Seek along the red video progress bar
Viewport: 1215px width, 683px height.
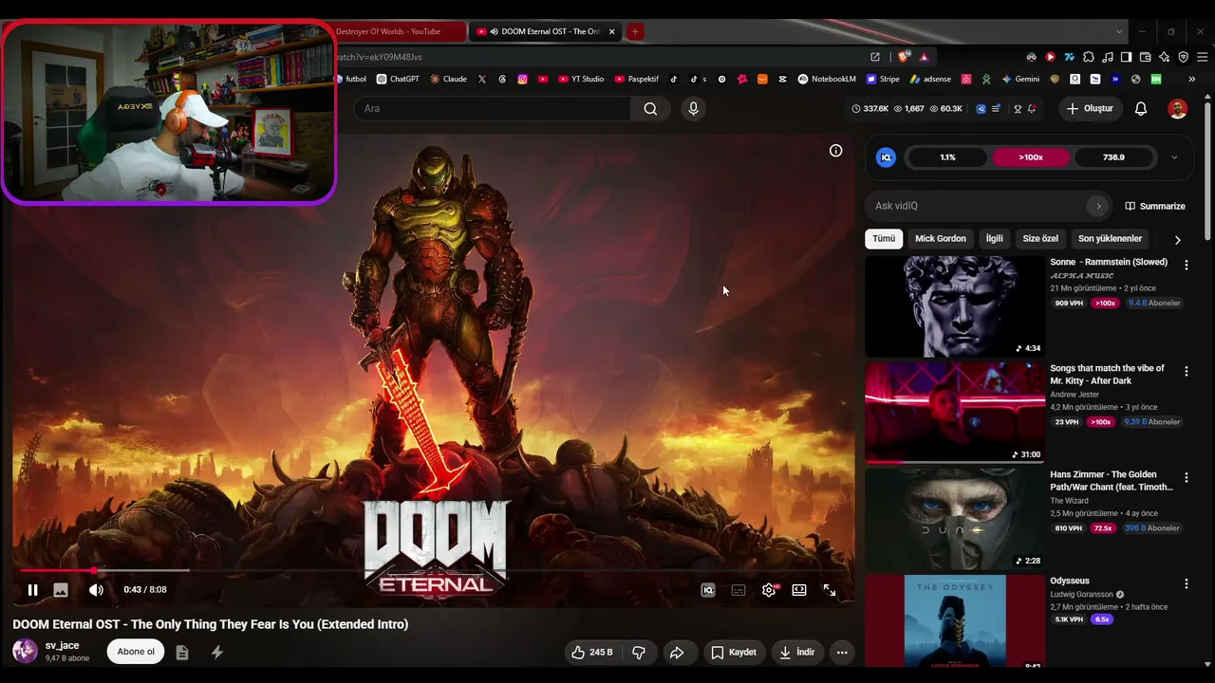(434, 570)
